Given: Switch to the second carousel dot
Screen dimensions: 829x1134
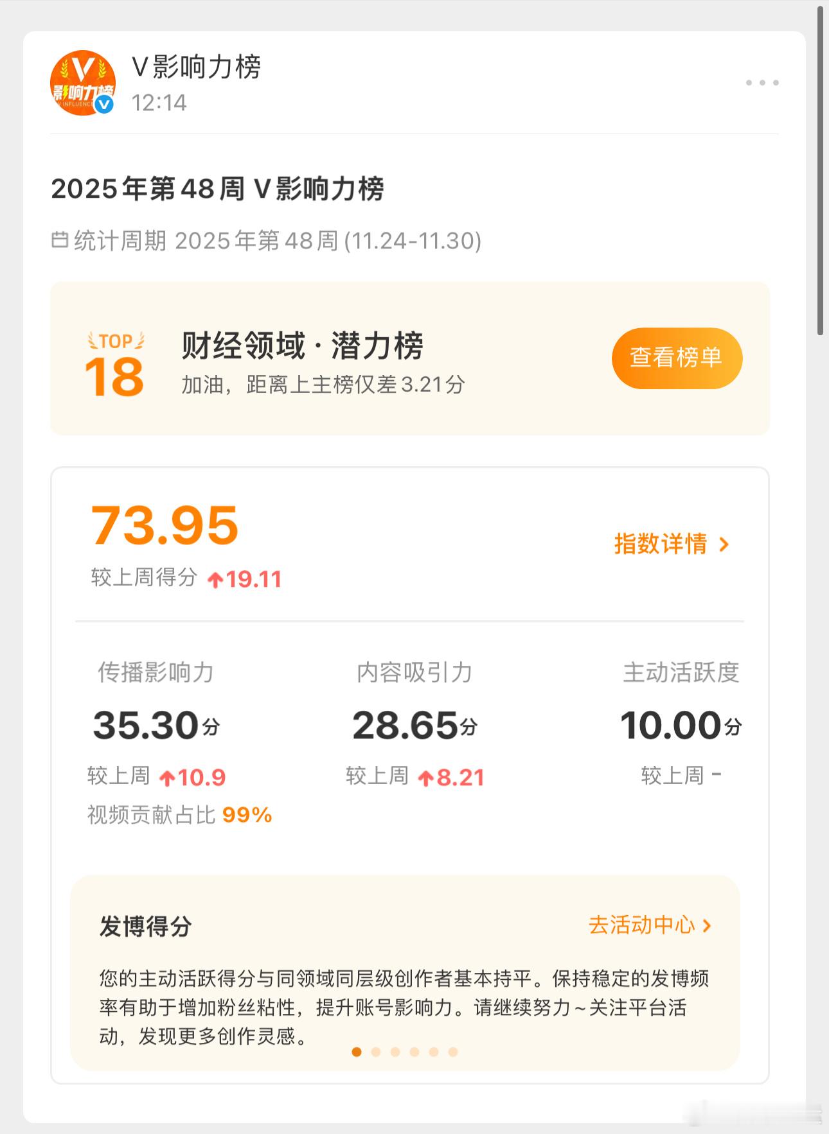Looking at the screenshot, I should point(376,1052).
